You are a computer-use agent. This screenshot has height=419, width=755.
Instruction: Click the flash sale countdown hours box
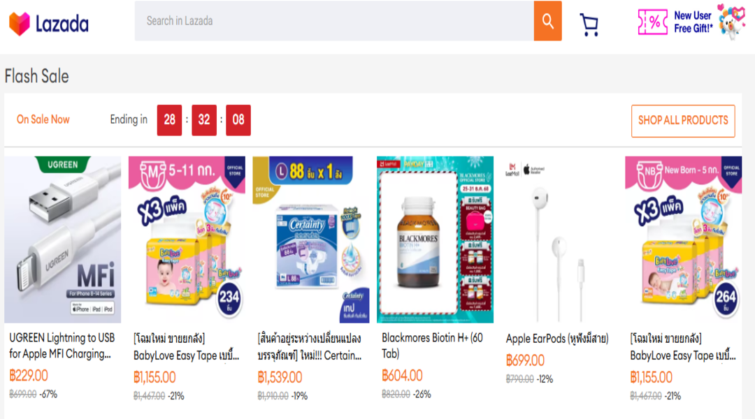tap(169, 120)
